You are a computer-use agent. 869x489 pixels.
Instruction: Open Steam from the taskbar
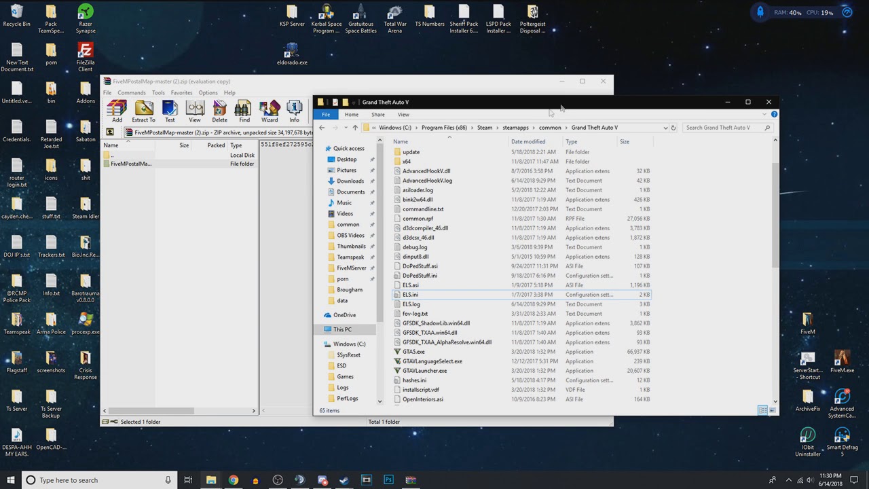344,480
